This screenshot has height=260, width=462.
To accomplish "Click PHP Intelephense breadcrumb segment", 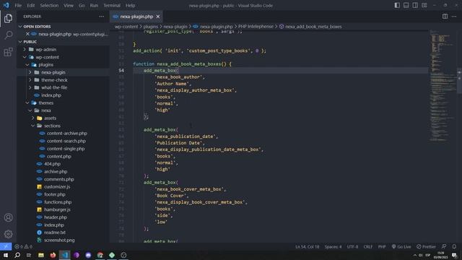I will pyautogui.click(x=256, y=27).
